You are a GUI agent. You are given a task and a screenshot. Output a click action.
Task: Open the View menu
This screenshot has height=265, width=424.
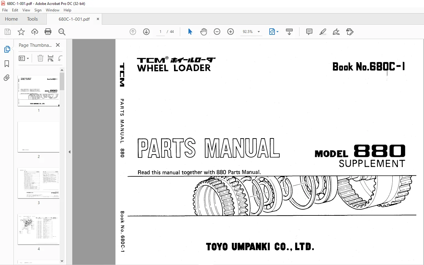tap(26, 10)
